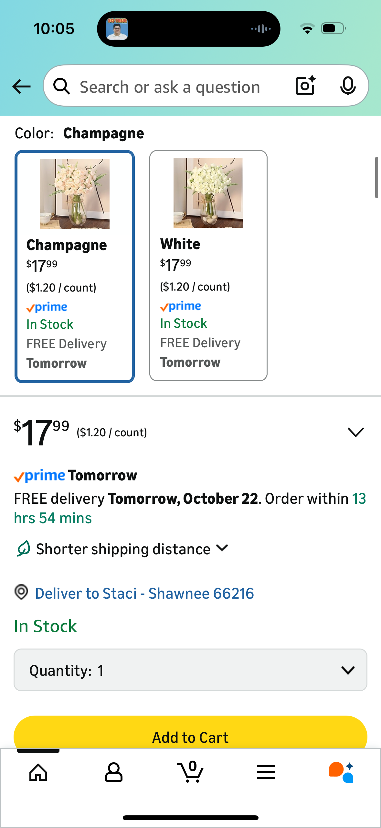Open the shopping cart icon
The height and width of the screenshot is (828, 381).
pos(190,772)
